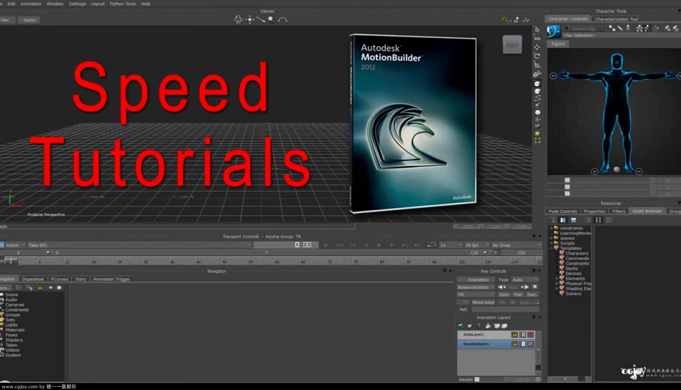Viewport: 681px width, 390px height.
Task: Click the stop button in Transport Controls
Action: click(378, 245)
